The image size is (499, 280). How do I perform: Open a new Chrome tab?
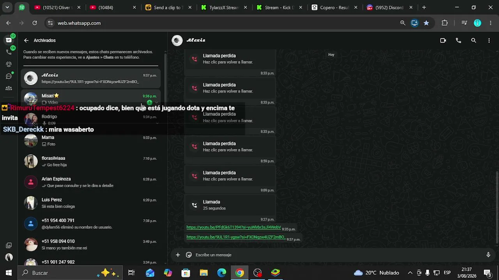(424, 7)
